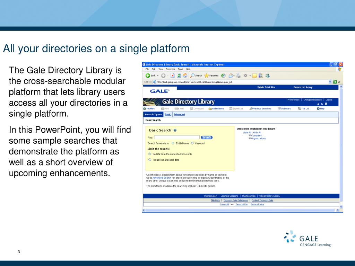This screenshot has height=266, width=355.
Task: Open the Edit menu
Action: [x=154, y=69]
